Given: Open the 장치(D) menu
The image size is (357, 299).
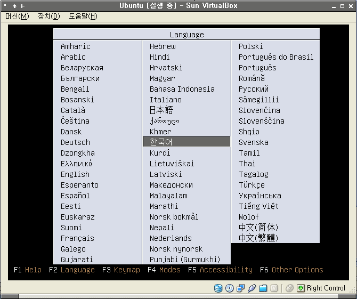Looking at the screenshot, I should click(x=48, y=16).
